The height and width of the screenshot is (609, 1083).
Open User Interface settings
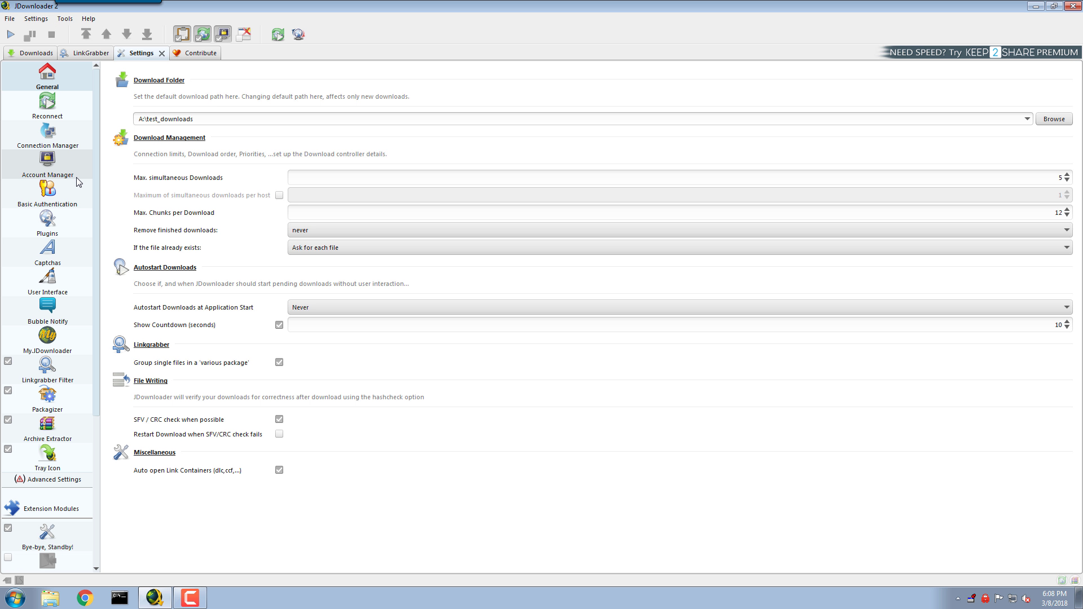click(47, 281)
